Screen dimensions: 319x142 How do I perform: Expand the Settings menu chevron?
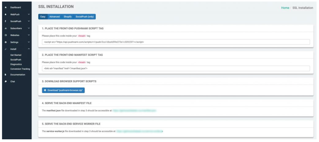pos(29,42)
